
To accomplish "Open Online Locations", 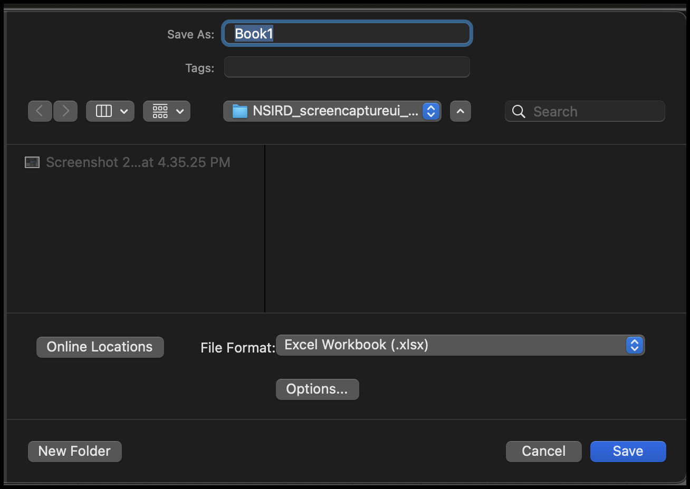I will click(x=100, y=347).
